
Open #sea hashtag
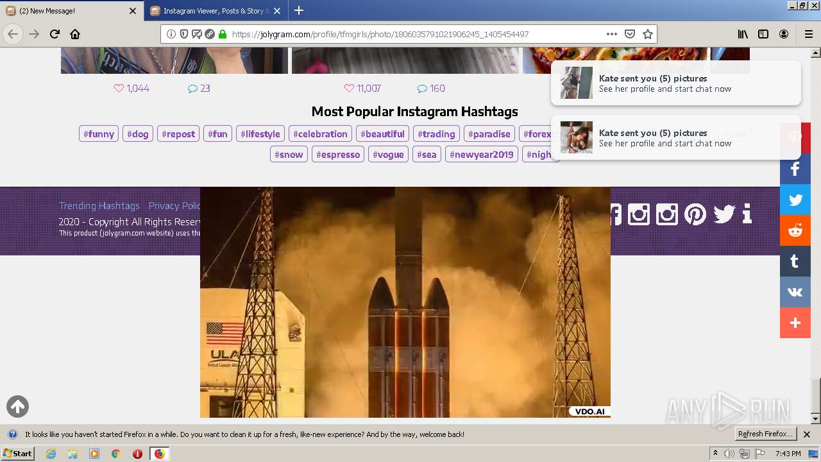[427, 155]
